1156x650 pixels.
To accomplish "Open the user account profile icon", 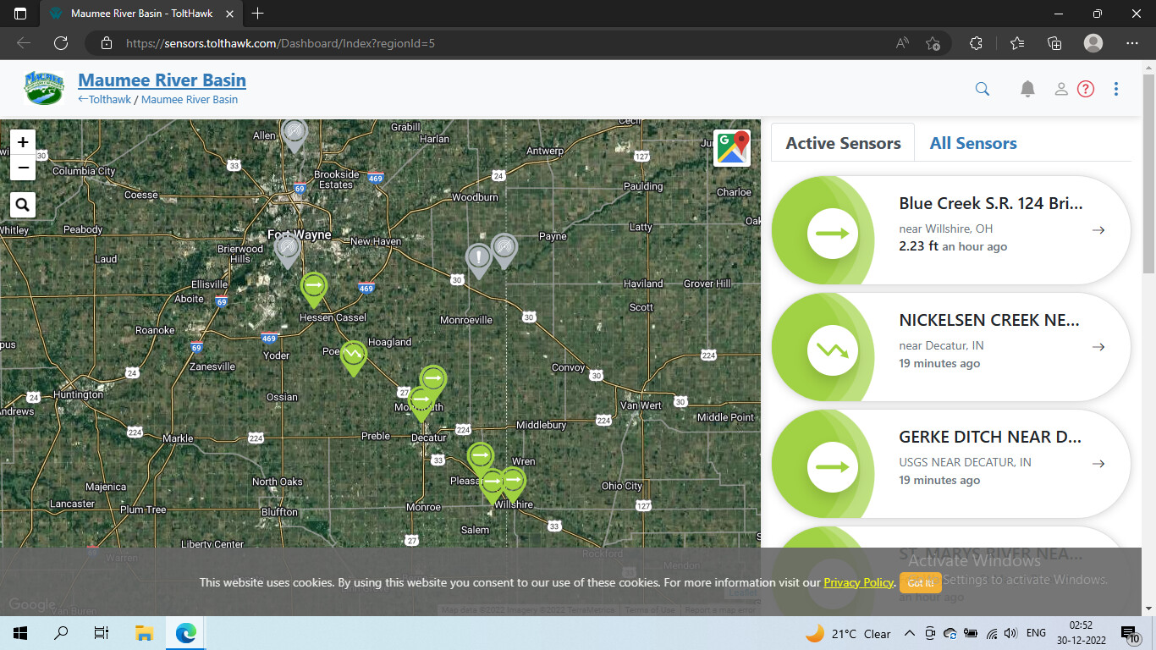I will [x=1060, y=89].
